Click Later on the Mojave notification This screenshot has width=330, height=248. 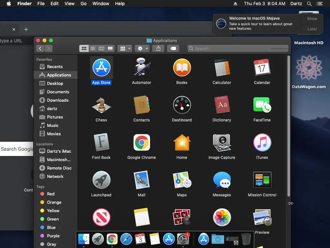312,29
